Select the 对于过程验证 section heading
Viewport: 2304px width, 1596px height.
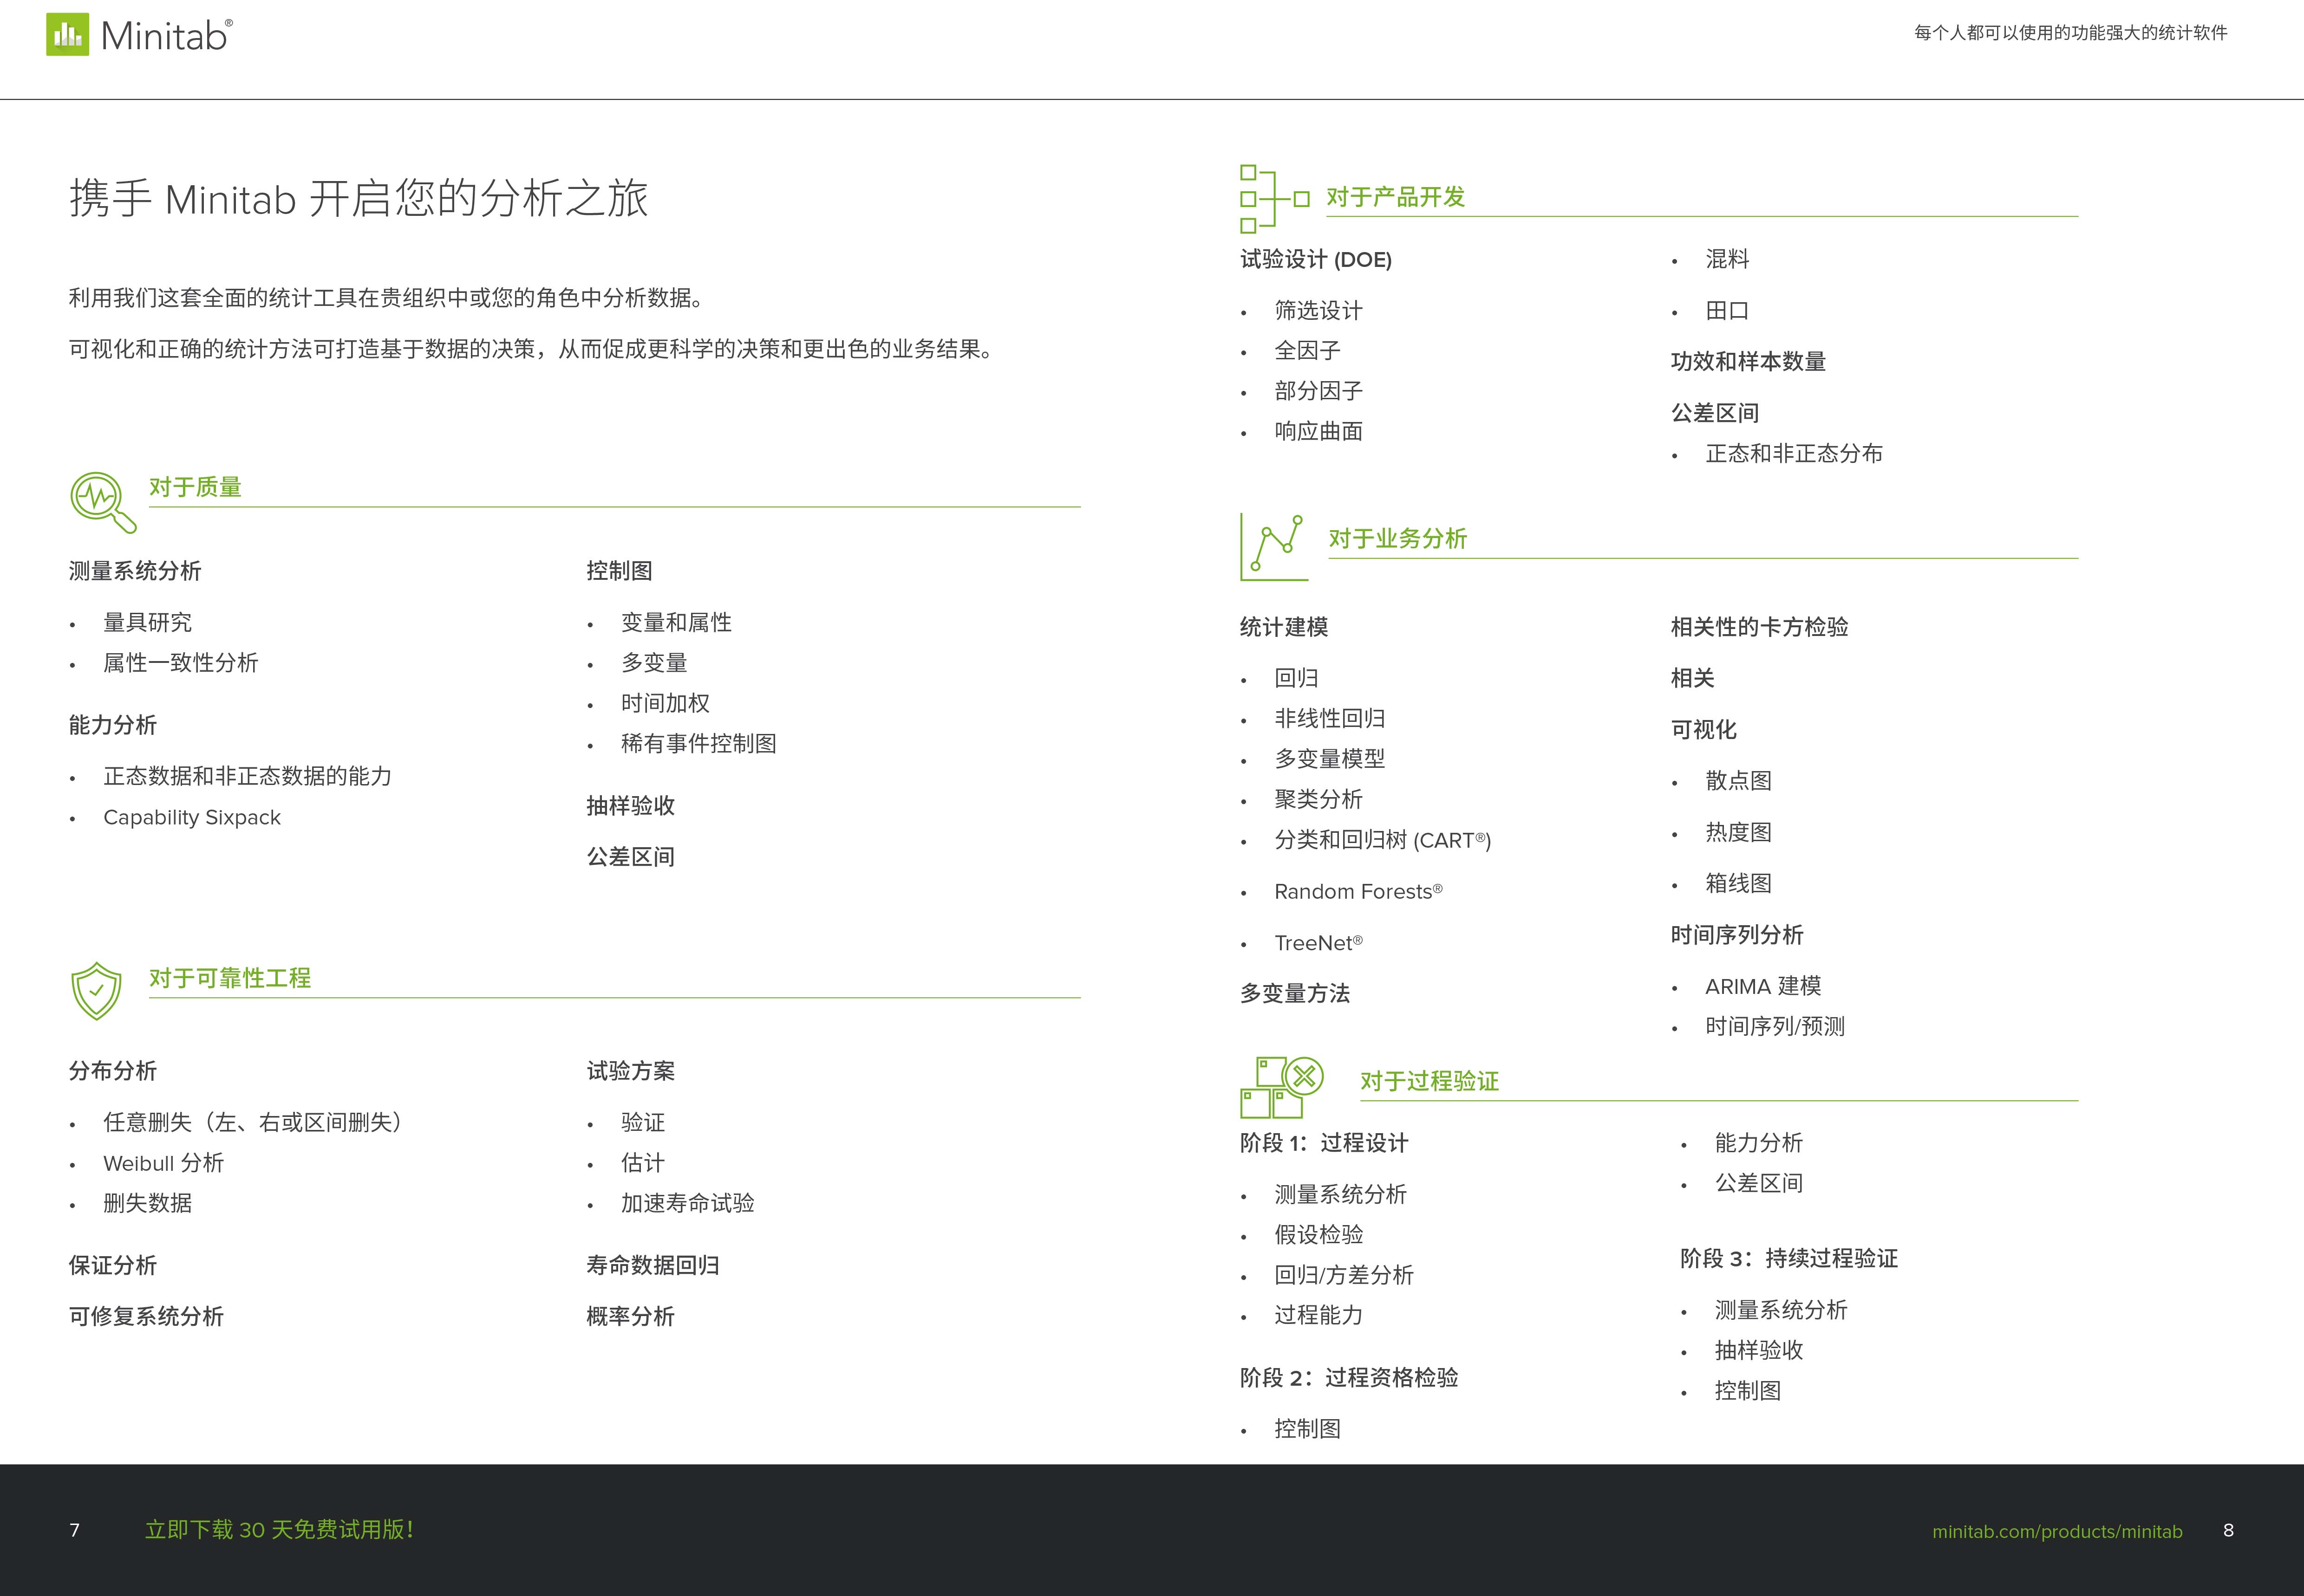(1429, 1081)
